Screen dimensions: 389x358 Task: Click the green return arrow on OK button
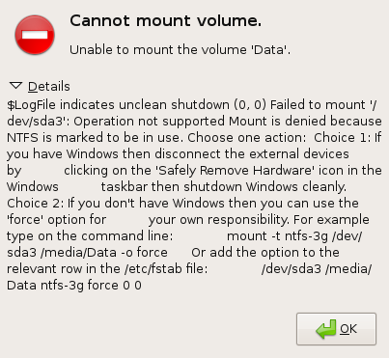click(x=326, y=329)
